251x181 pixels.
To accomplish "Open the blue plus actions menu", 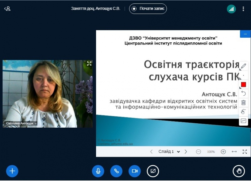I will coord(12,171).
